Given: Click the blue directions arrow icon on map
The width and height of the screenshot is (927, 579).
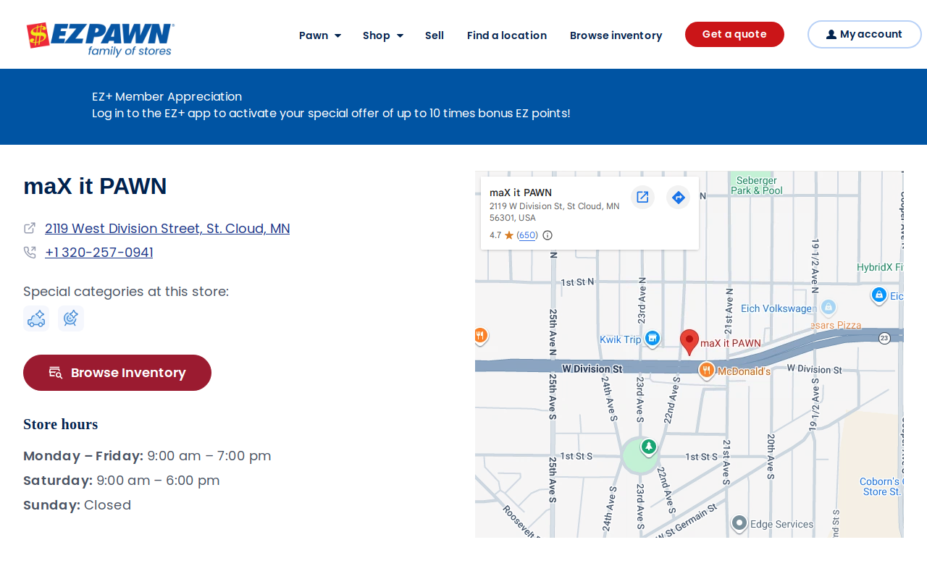Looking at the screenshot, I should pos(678,197).
